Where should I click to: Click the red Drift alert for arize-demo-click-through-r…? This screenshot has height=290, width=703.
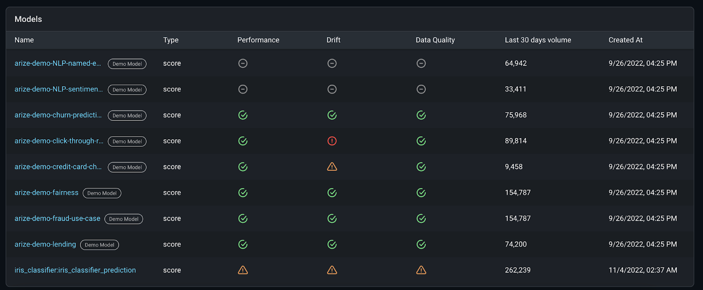pyautogui.click(x=332, y=141)
